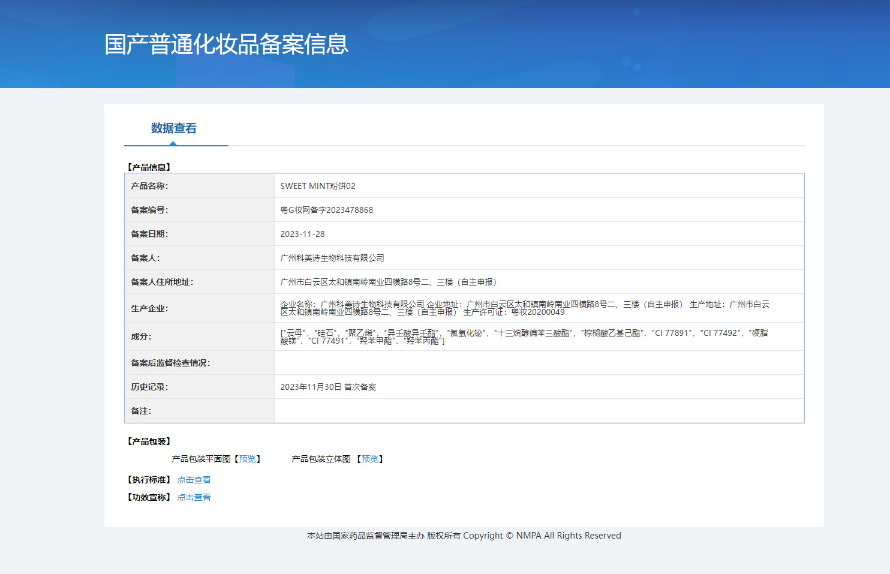Click the 国产普通化妆品备案信息 page title
890x574 pixels.
226,44
